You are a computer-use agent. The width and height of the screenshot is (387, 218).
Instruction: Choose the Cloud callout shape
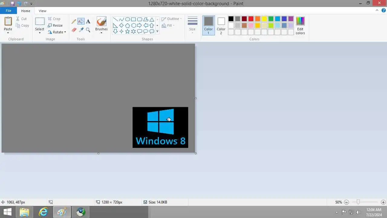[x=152, y=31]
